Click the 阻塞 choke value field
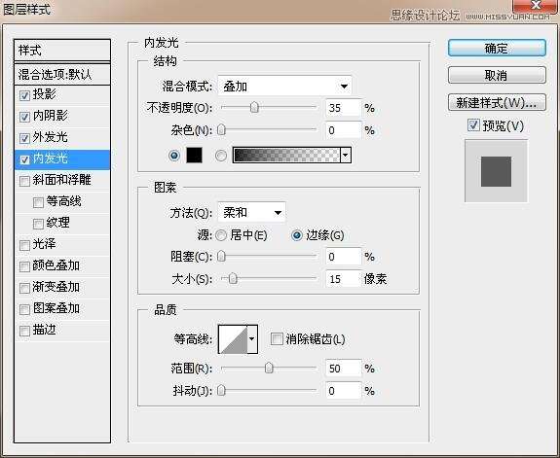The image size is (560, 458). click(x=343, y=257)
